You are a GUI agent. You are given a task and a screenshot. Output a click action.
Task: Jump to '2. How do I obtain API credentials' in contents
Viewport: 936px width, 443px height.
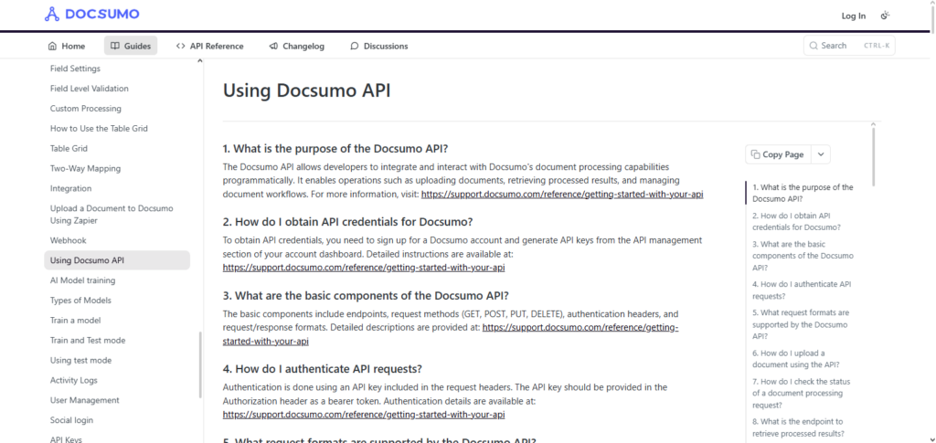point(796,221)
